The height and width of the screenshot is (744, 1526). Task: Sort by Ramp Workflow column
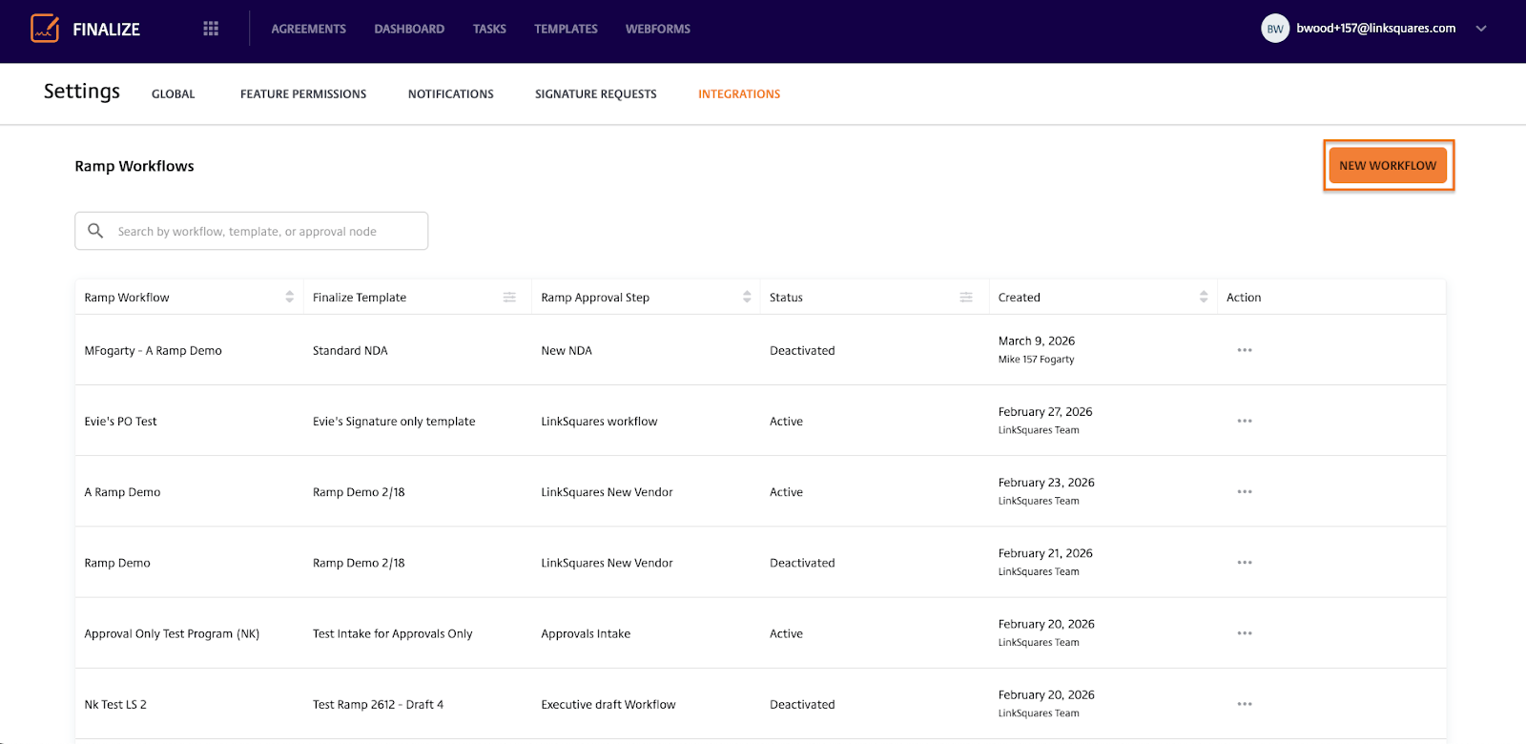[x=289, y=298]
